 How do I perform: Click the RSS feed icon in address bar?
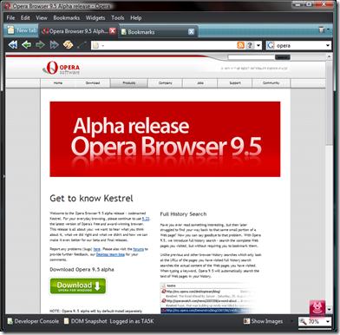241,45
